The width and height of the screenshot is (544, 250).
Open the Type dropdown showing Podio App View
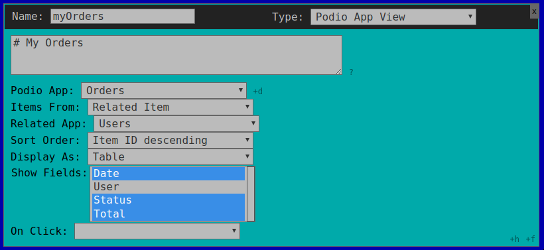(393, 17)
